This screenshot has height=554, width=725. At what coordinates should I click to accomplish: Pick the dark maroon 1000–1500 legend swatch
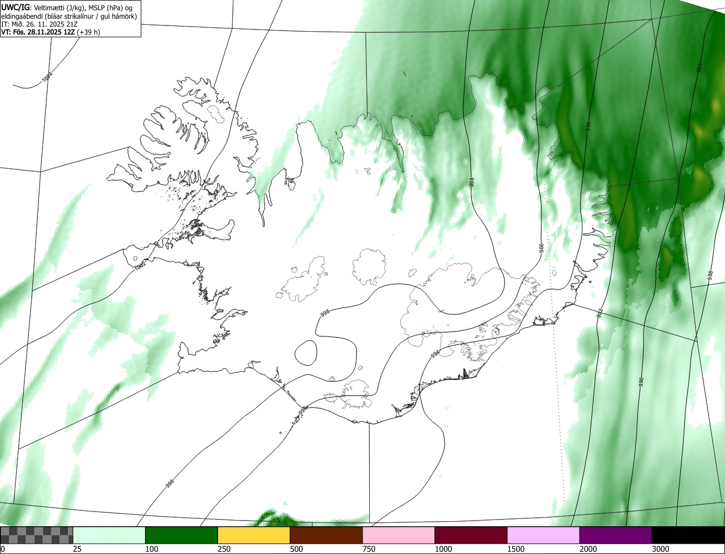point(471,535)
